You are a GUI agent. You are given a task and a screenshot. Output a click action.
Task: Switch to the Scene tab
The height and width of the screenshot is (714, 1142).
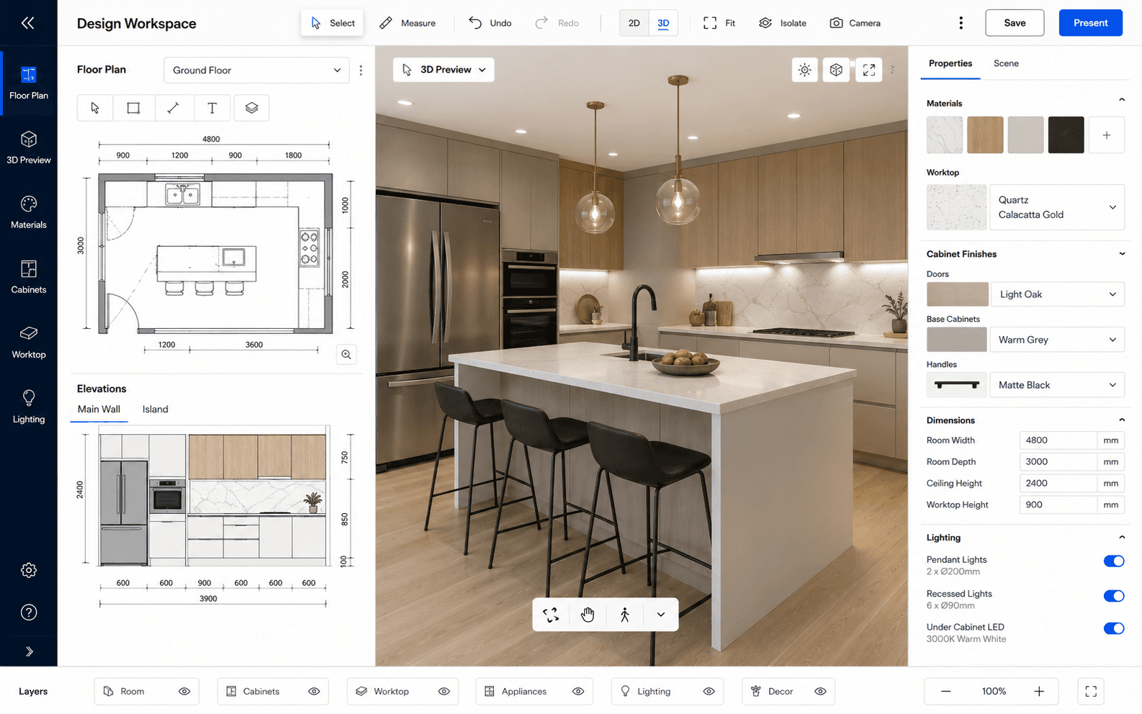point(1006,63)
